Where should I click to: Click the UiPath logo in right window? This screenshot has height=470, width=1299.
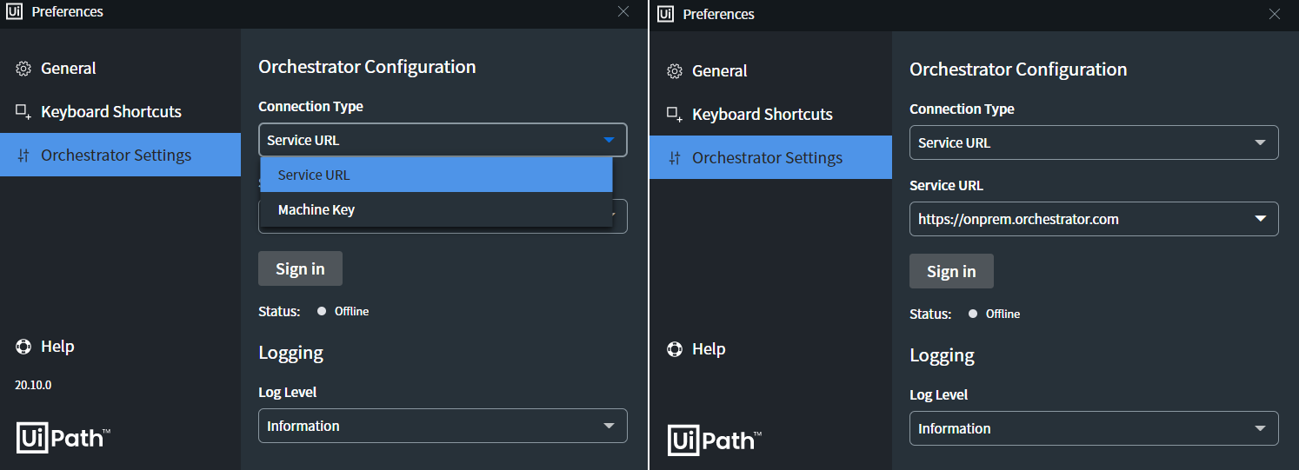tap(714, 439)
